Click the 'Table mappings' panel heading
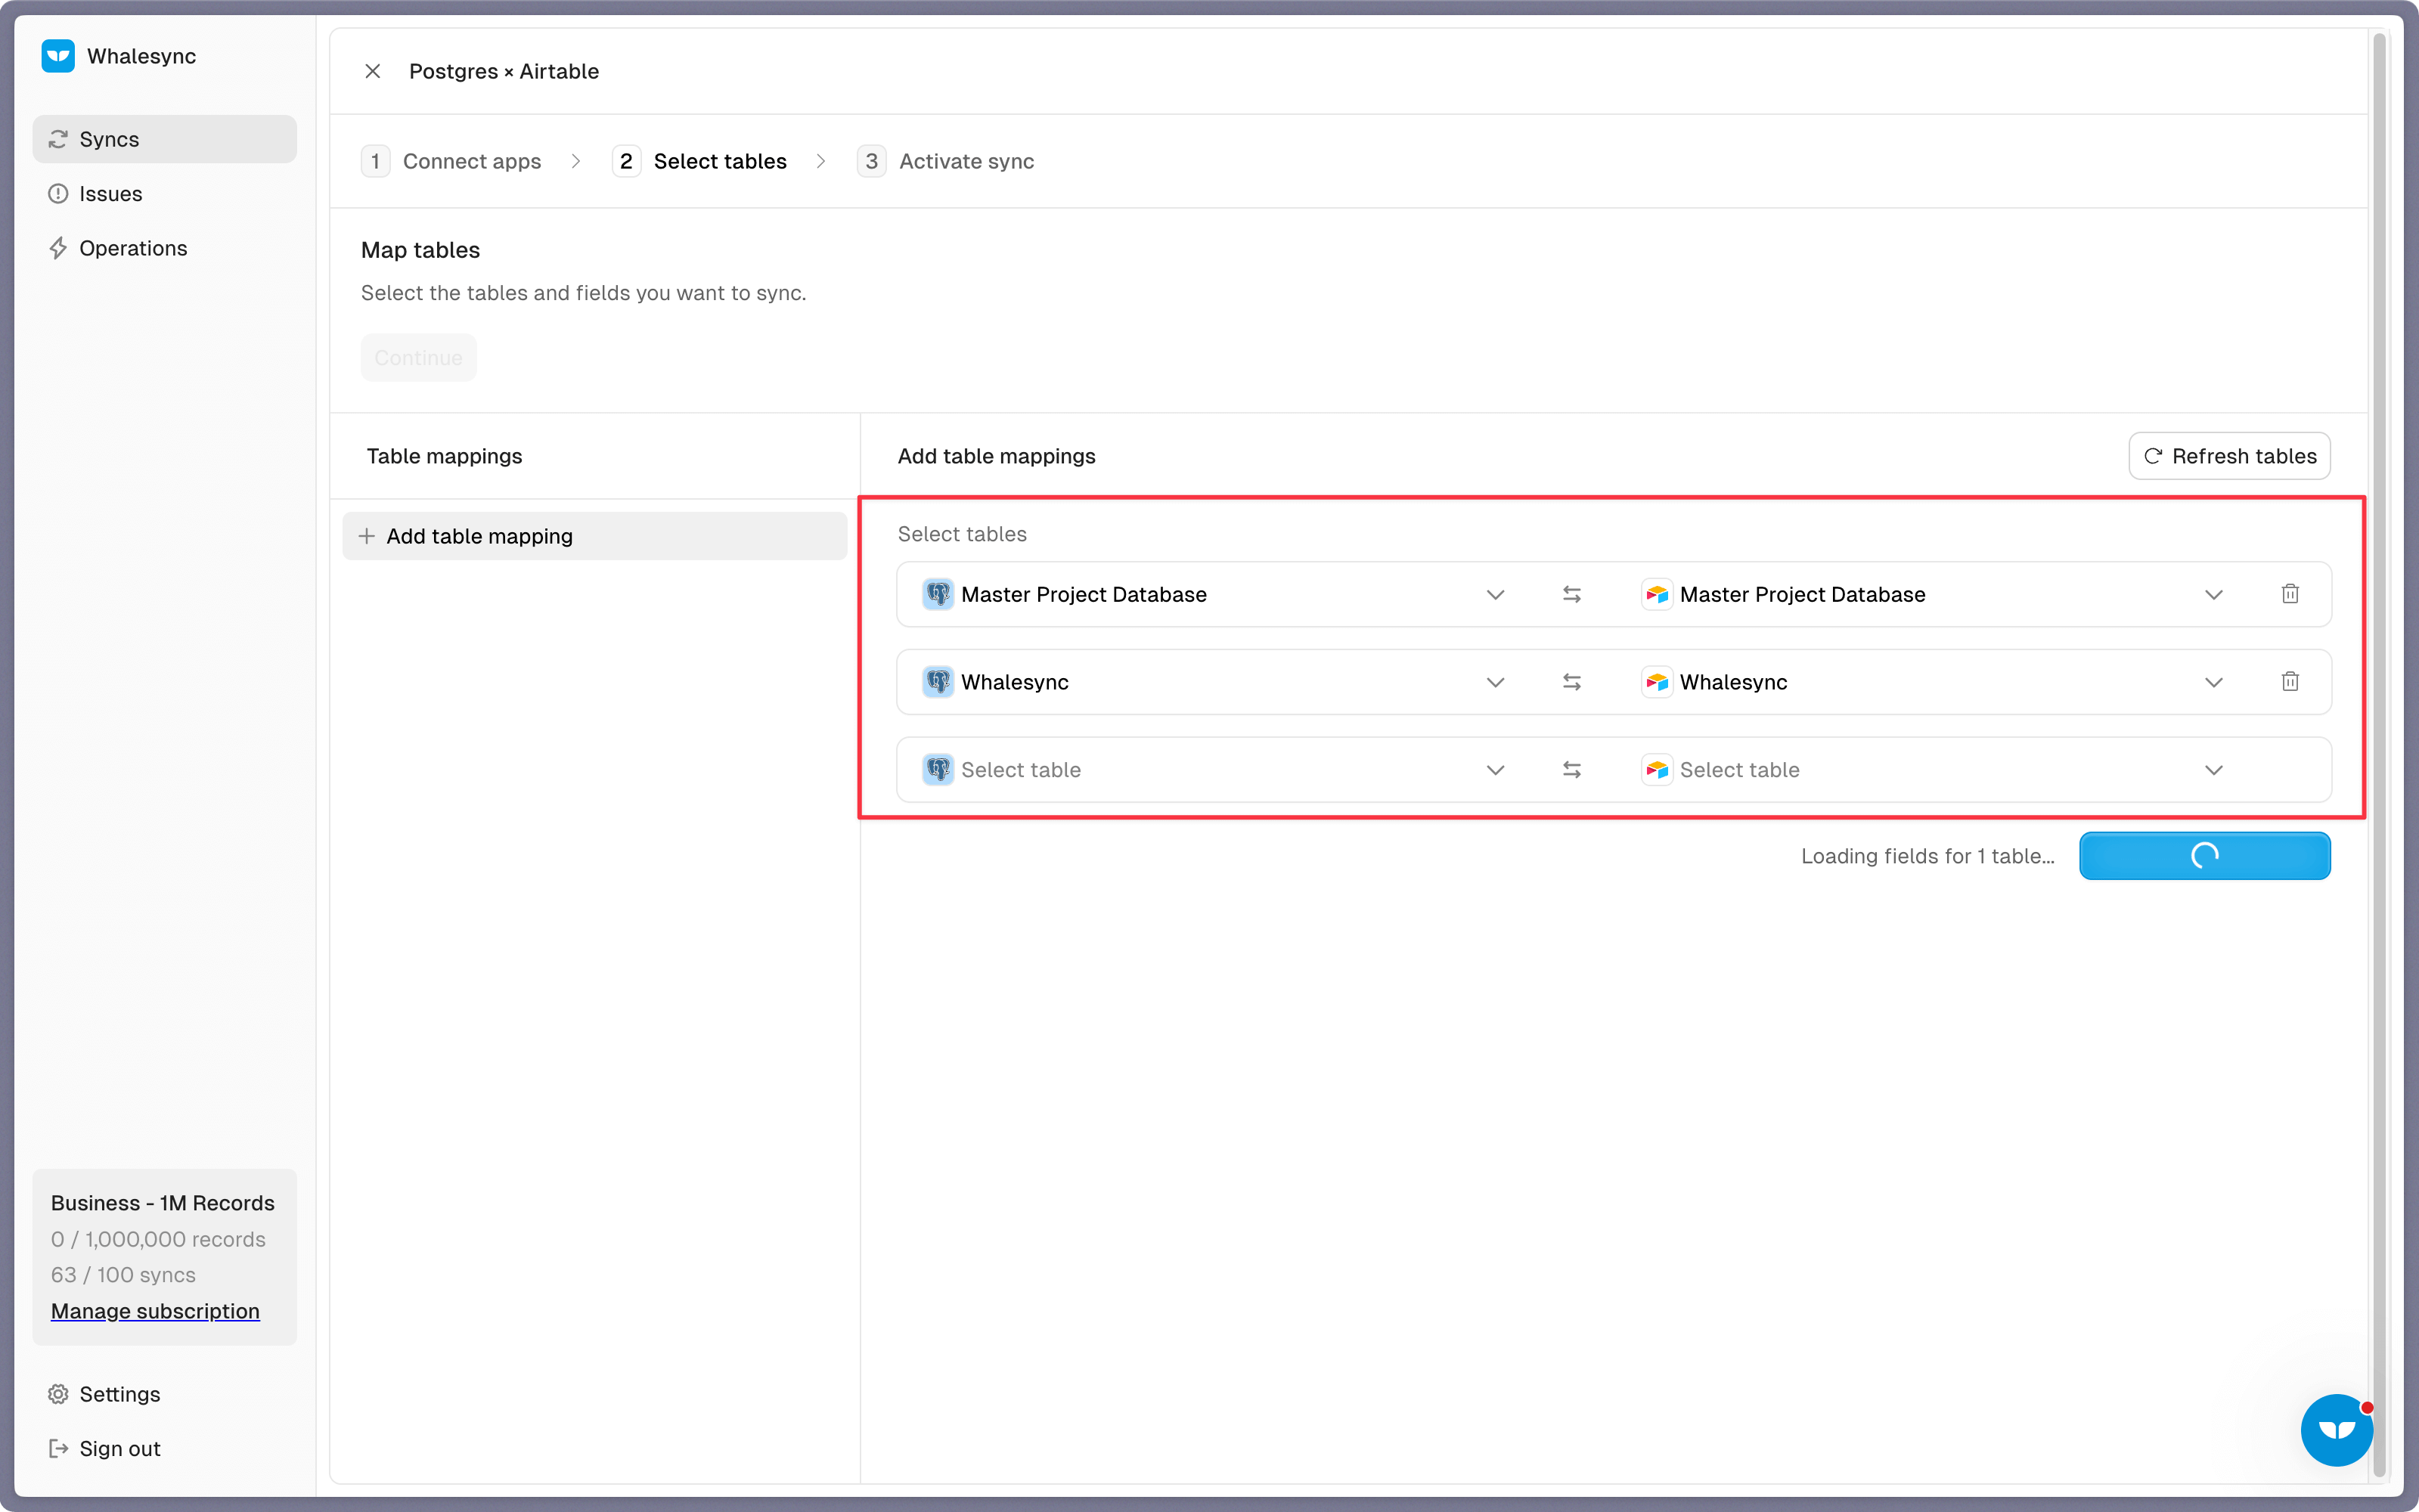This screenshot has height=1512, width=2419. click(x=444, y=456)
